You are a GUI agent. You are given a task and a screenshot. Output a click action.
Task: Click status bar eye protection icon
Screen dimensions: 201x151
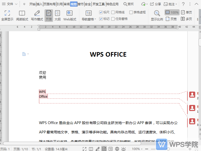click(x=124, y=149)
